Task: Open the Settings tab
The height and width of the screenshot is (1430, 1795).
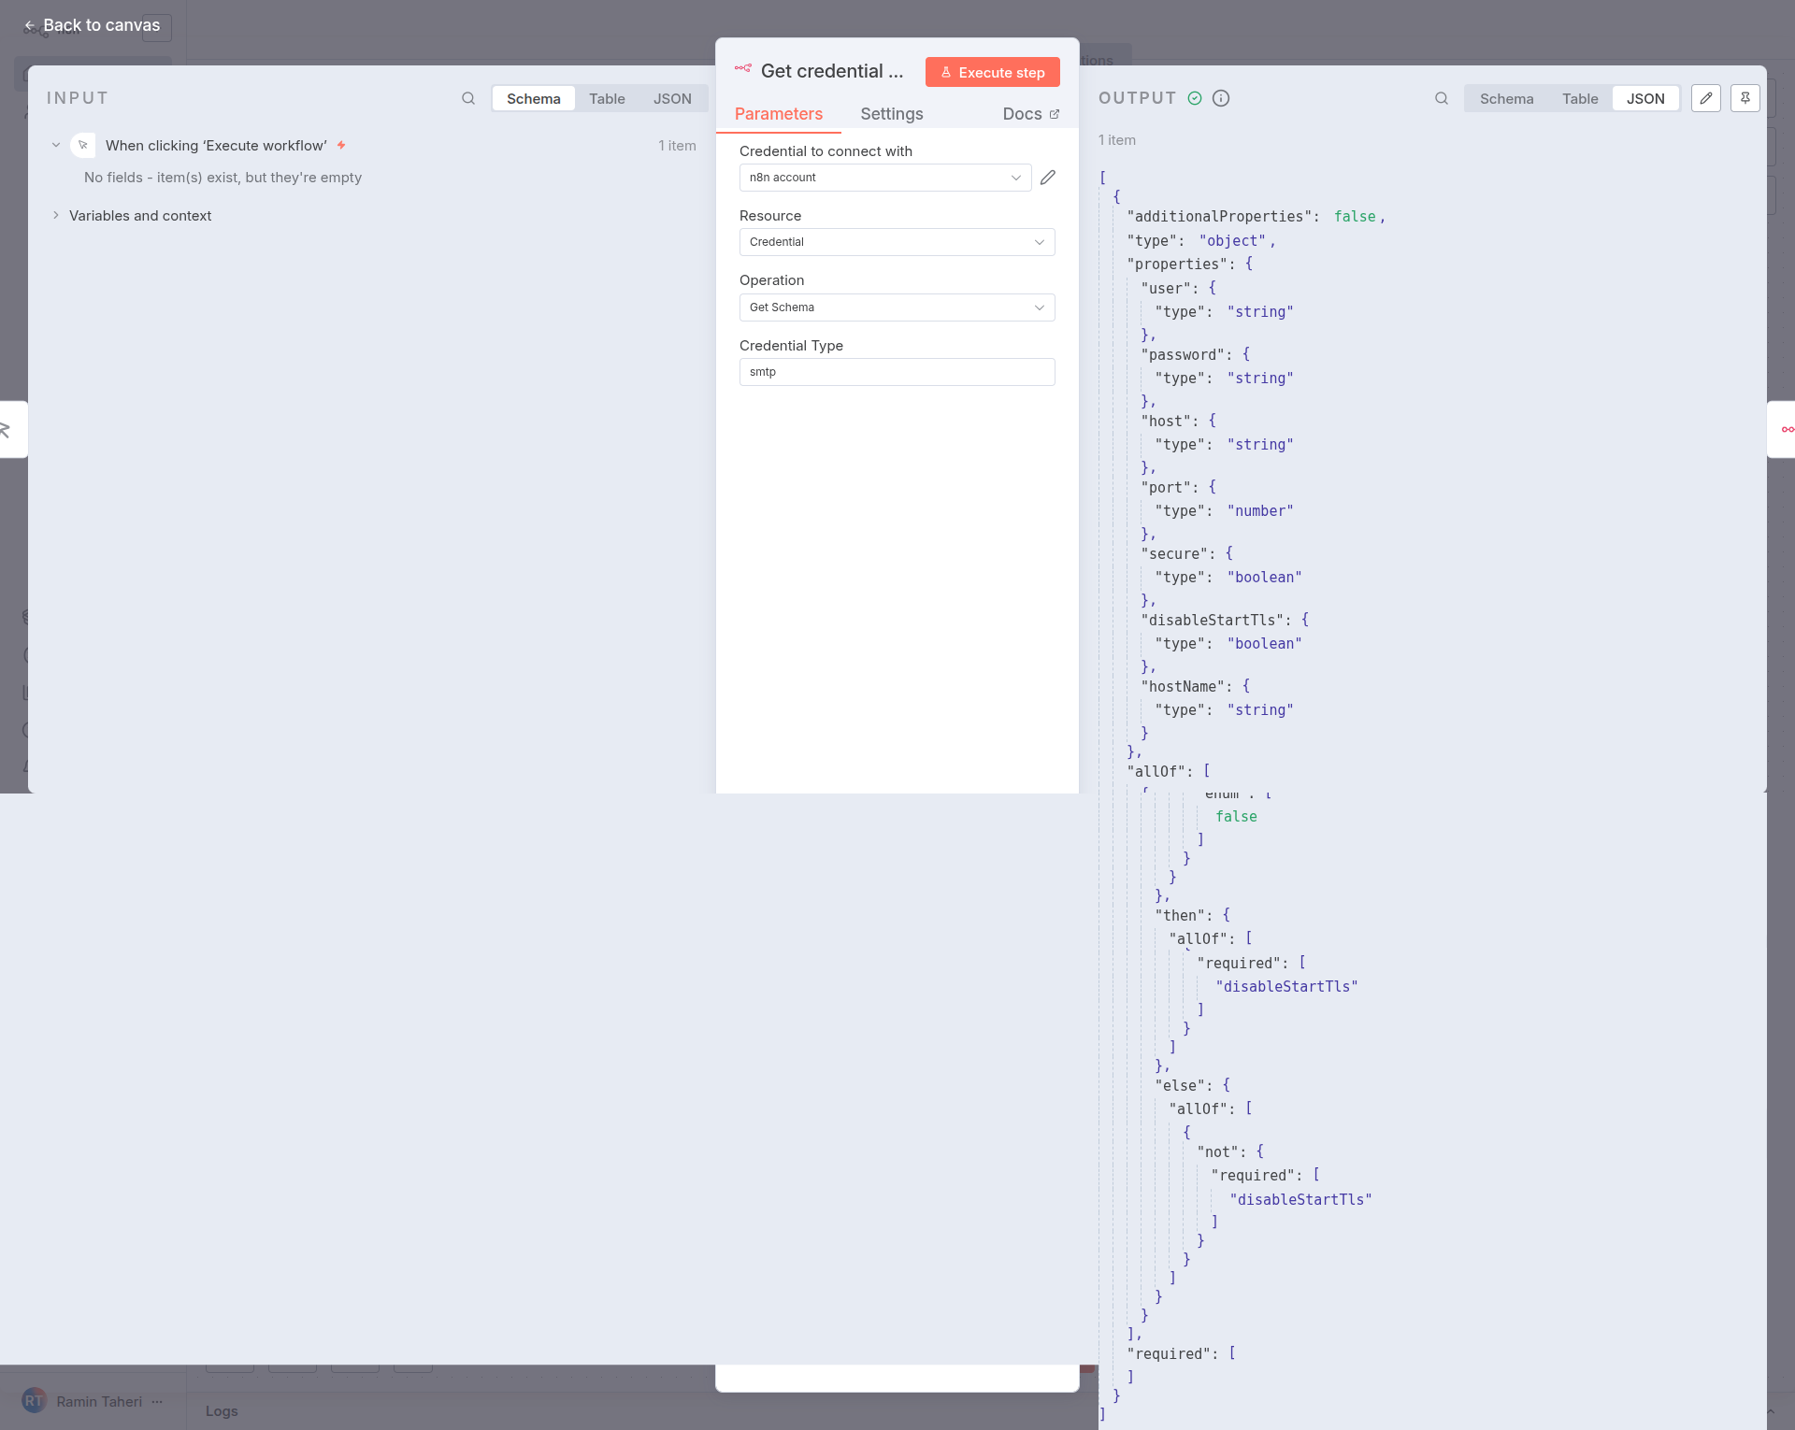Action: [x=891, y=114]
